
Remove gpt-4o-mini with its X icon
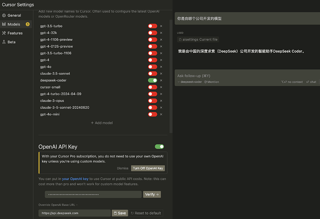[x=161, y=114]
